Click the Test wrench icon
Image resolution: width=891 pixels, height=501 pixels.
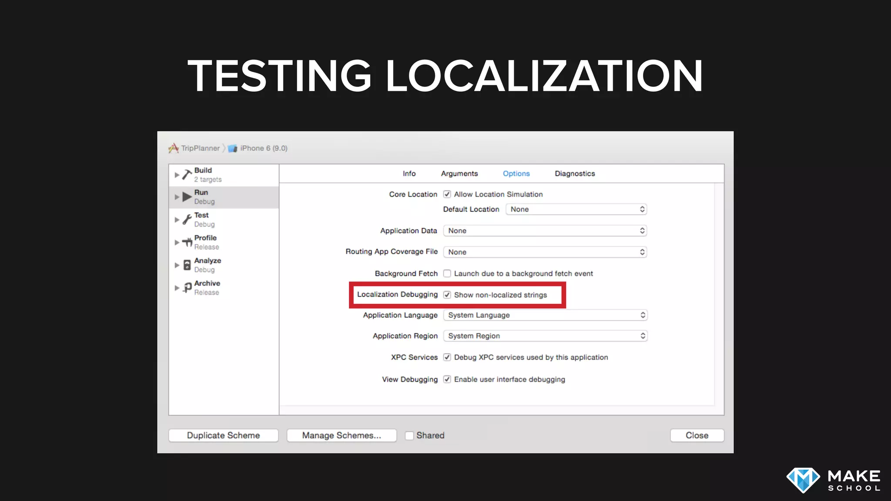[x=187, y=220]
